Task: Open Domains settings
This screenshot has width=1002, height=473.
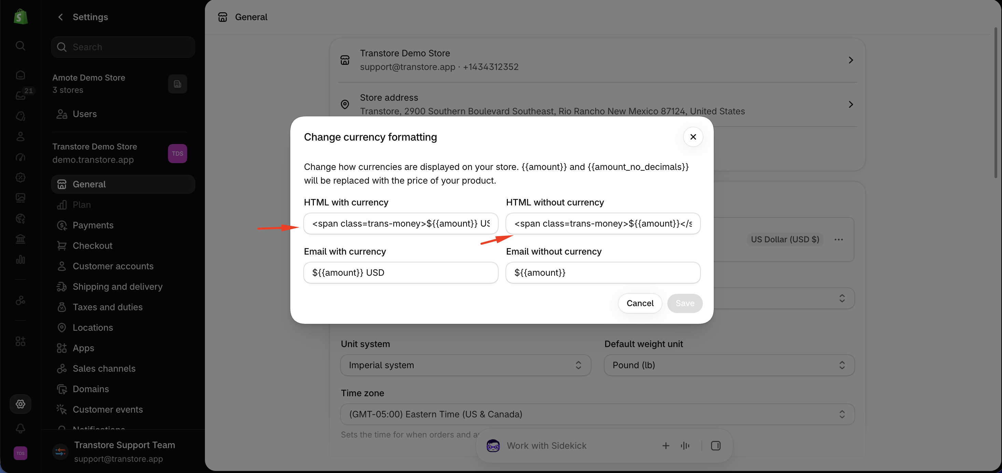Action: click(123, 389)
